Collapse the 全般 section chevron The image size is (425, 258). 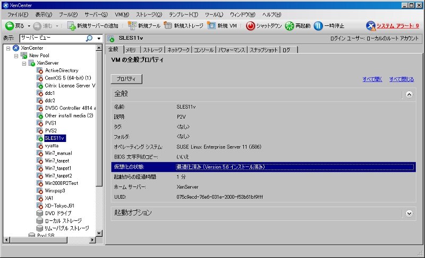409,94
